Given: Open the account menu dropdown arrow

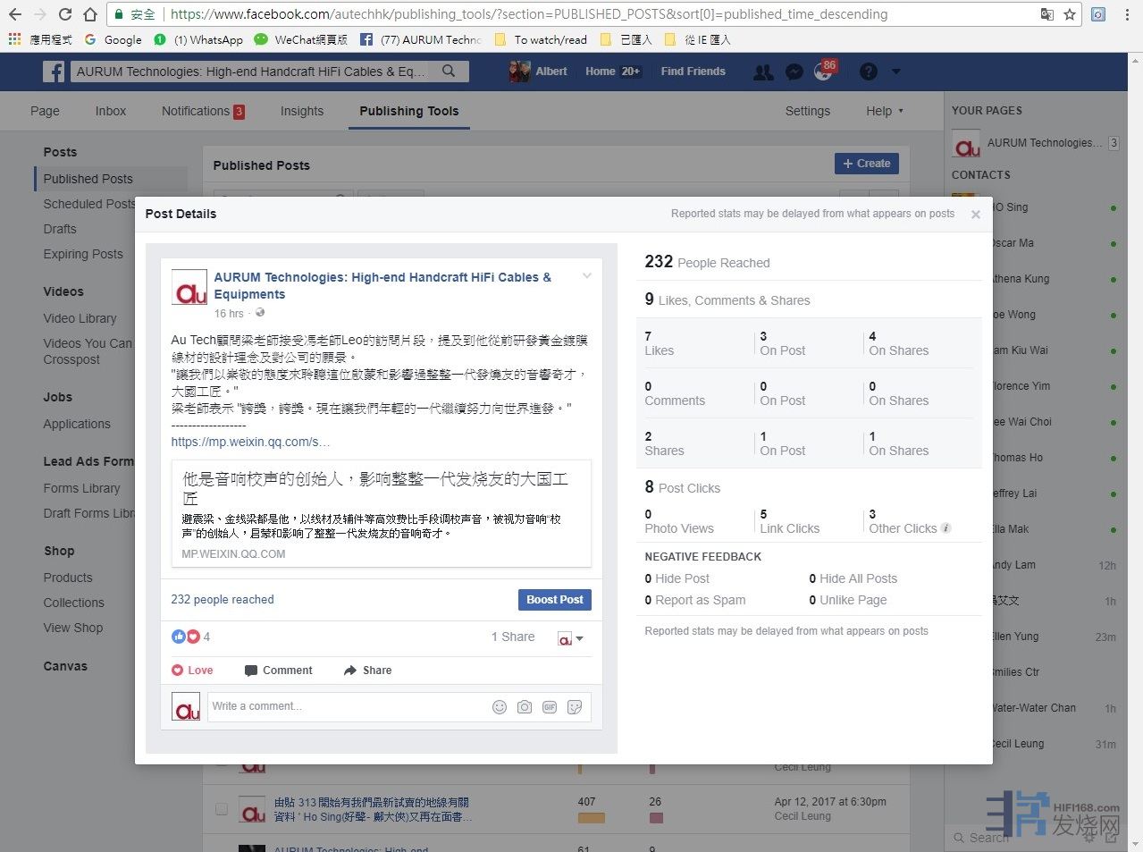Looking at the screenshot, I should coord(896,72).
